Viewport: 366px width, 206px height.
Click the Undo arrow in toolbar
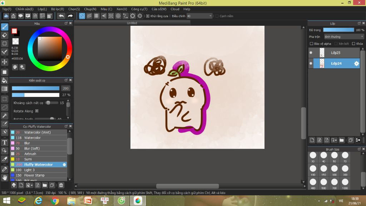coord(61,16)
